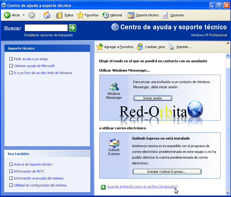Click the green Atrás back arrow icon
Screen dimensions: 231x197
coord(7,15)
